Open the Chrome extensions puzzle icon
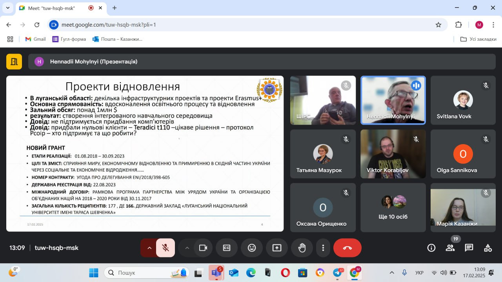Viewport: 502px width, 282px height. pos(458,25)
